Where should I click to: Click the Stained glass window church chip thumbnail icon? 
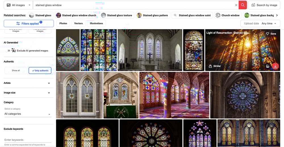click(59, 15)
